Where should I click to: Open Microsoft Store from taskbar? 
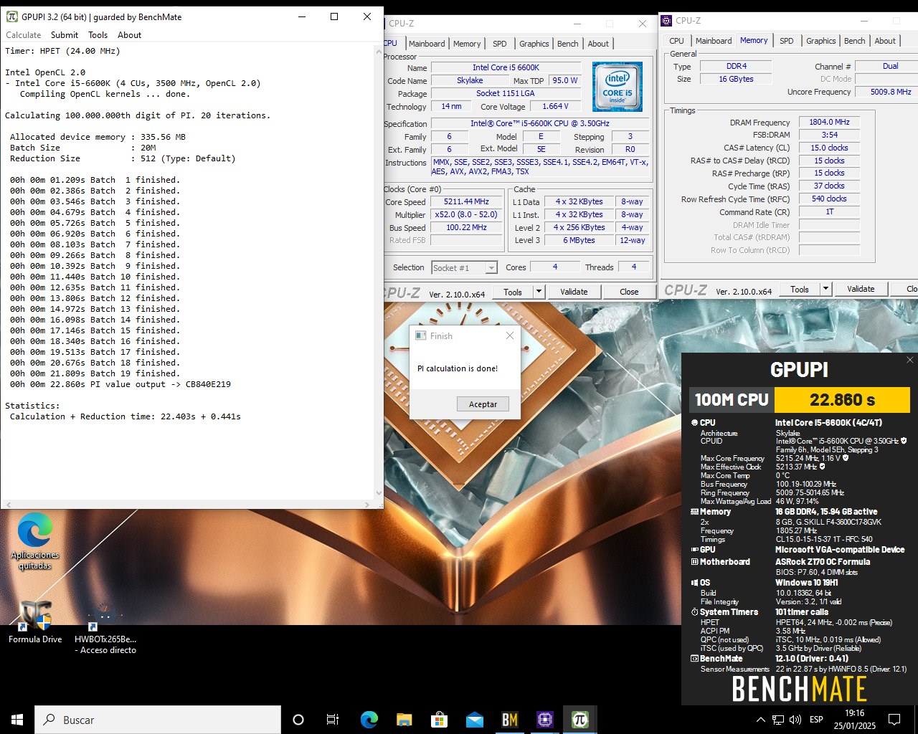(439, 720)
